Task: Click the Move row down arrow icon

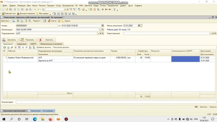Action: [26, 47]
